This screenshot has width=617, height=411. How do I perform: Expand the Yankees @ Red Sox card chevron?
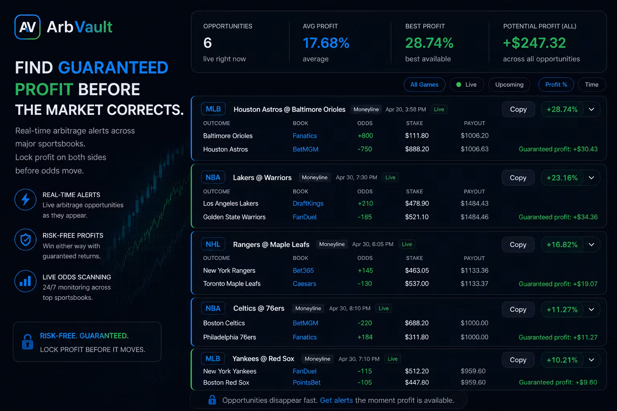[x=591, y=360]
